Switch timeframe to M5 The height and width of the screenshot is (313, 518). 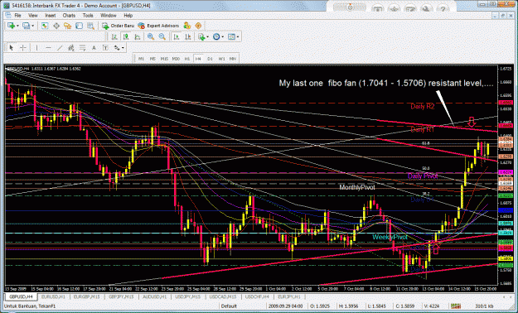pos(152,59)
